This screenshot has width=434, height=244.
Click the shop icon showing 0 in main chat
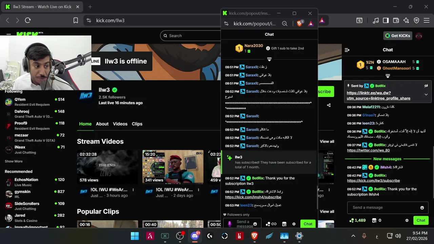(377, 220)
